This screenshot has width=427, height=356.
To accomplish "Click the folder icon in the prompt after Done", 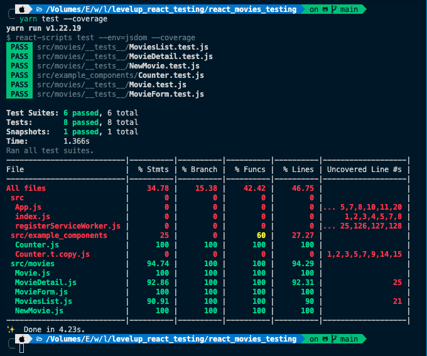I will tap(39, 339).
